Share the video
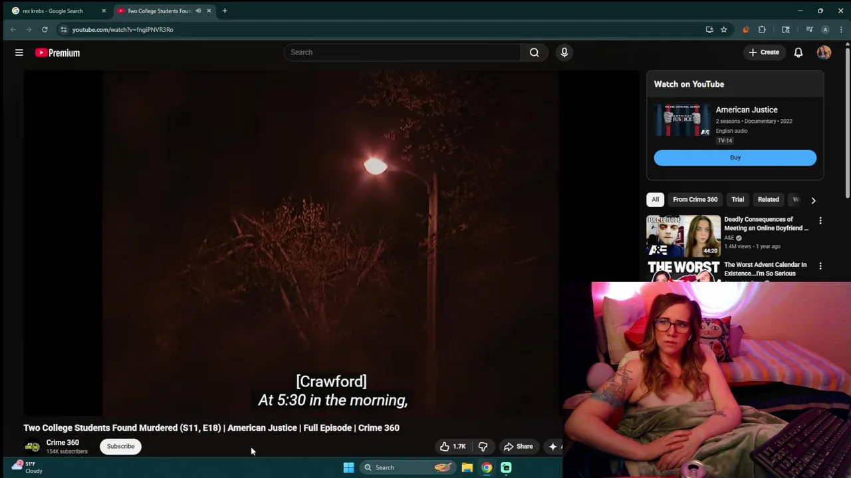Image resolution: width=851 pixels, height=478 pixels. pos(518,446)
